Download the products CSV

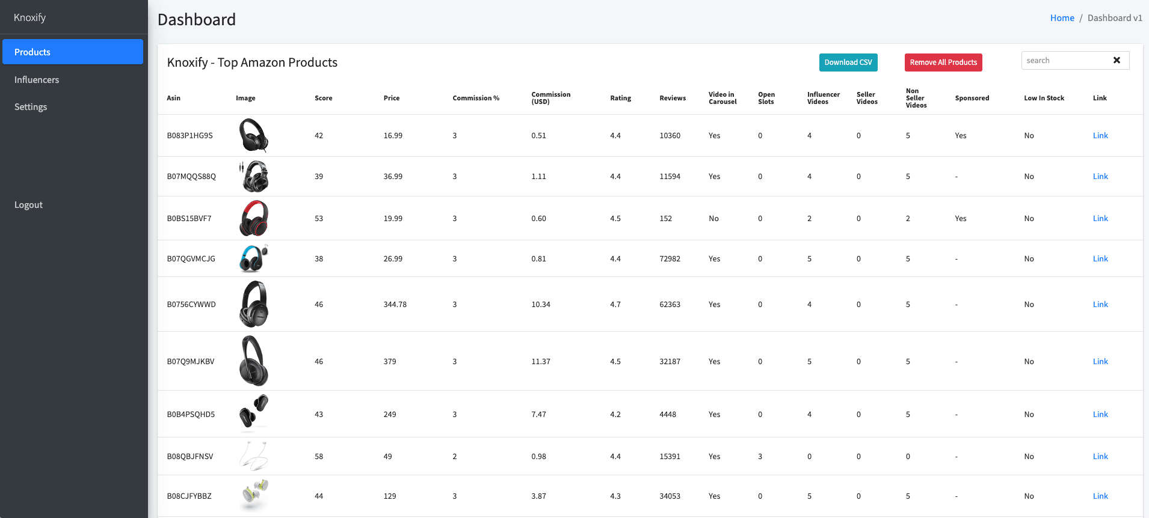(848, 62)
